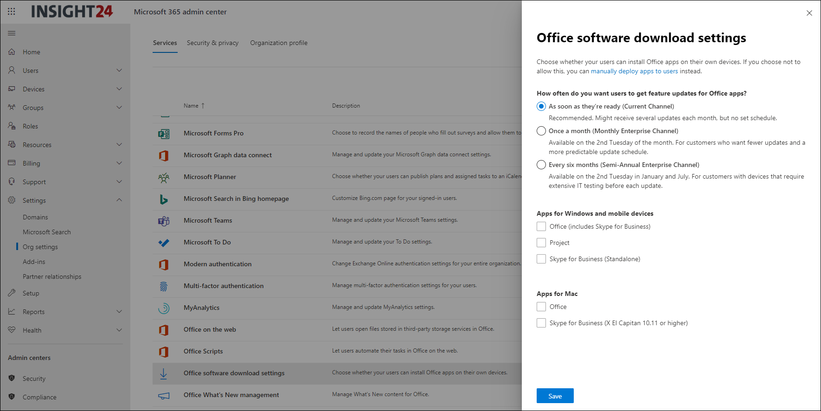The image size is (821, 411).
Task: Close the download settings panel
Action: click(x=809, y=13)
